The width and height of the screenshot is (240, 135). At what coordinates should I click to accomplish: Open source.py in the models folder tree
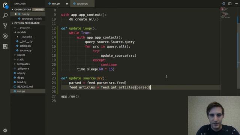(x=25, y=50)
